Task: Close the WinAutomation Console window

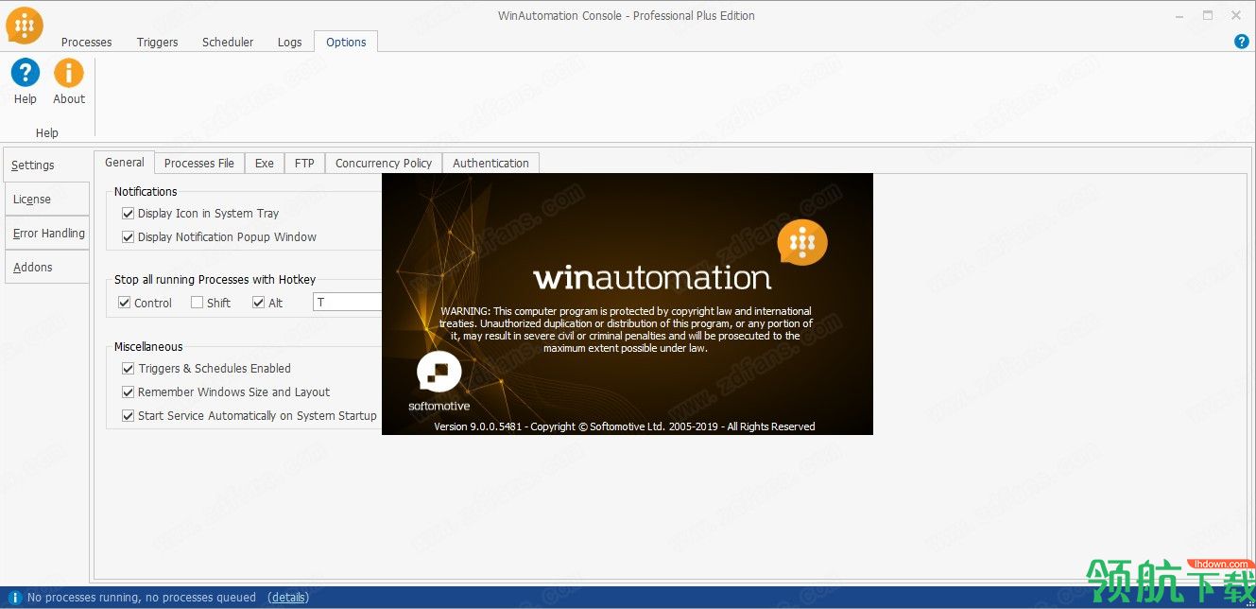Action: 1236,15
